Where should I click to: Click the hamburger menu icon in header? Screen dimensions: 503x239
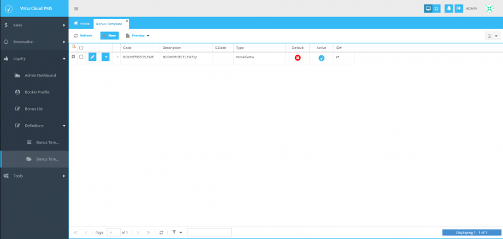tap(76, 9)
